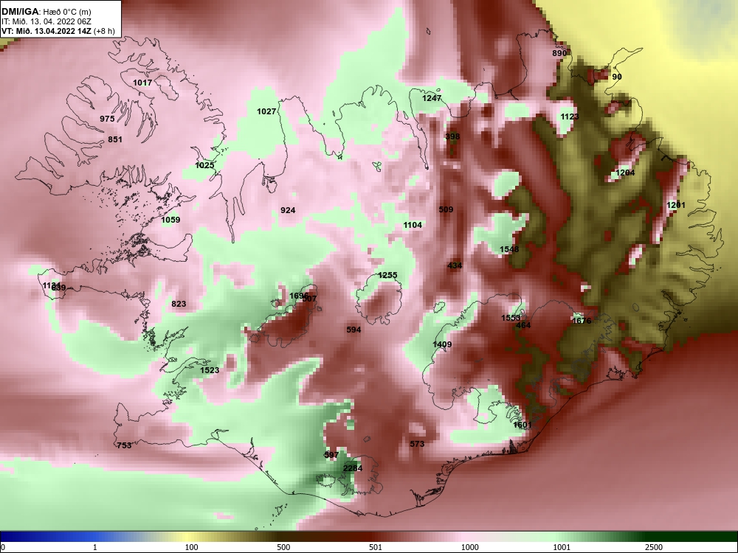Select the 975 value on the map
The image size is (738, 553).
(107, 119)
